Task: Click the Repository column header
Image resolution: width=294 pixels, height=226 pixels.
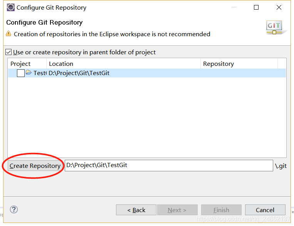Action: 239,64
